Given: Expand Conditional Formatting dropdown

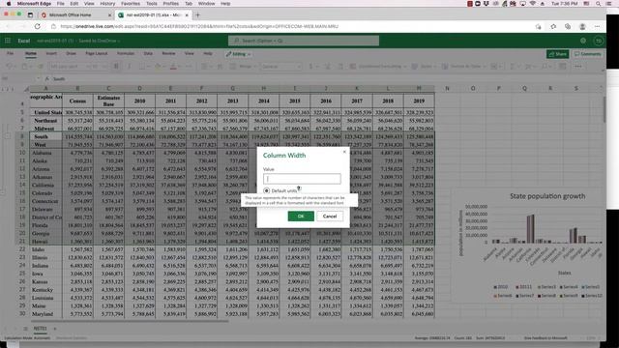Looking at the screenshot, I should pos(404,67).
